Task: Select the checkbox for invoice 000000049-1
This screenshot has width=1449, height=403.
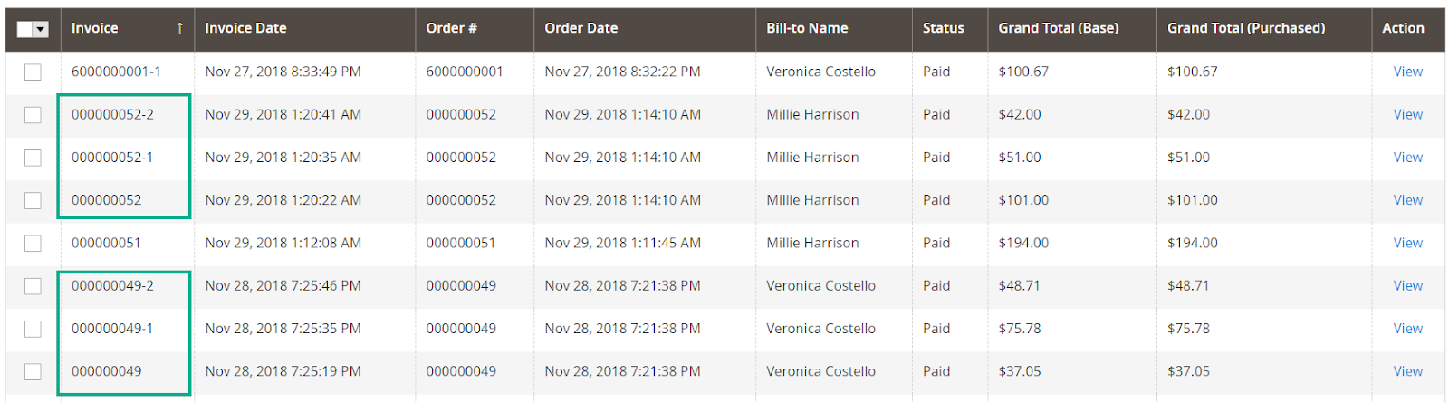Action: coord(33,329)
